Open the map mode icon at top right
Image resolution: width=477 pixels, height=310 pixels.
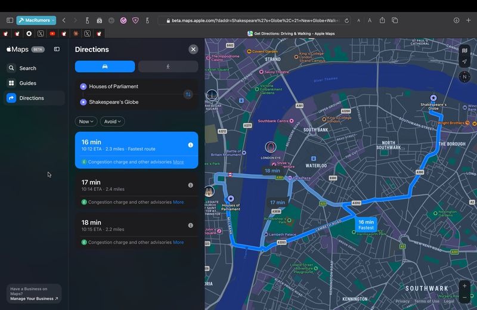464,51
